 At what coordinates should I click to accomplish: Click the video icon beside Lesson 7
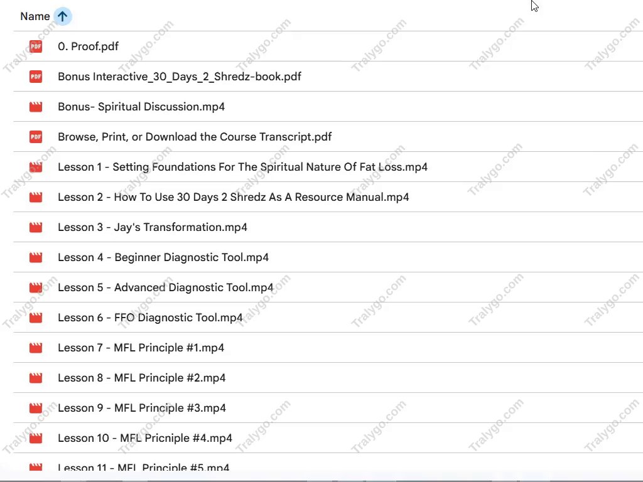coord(36,348)
